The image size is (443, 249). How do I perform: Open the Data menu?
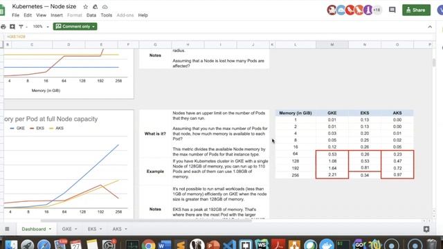tap(91, 15)
